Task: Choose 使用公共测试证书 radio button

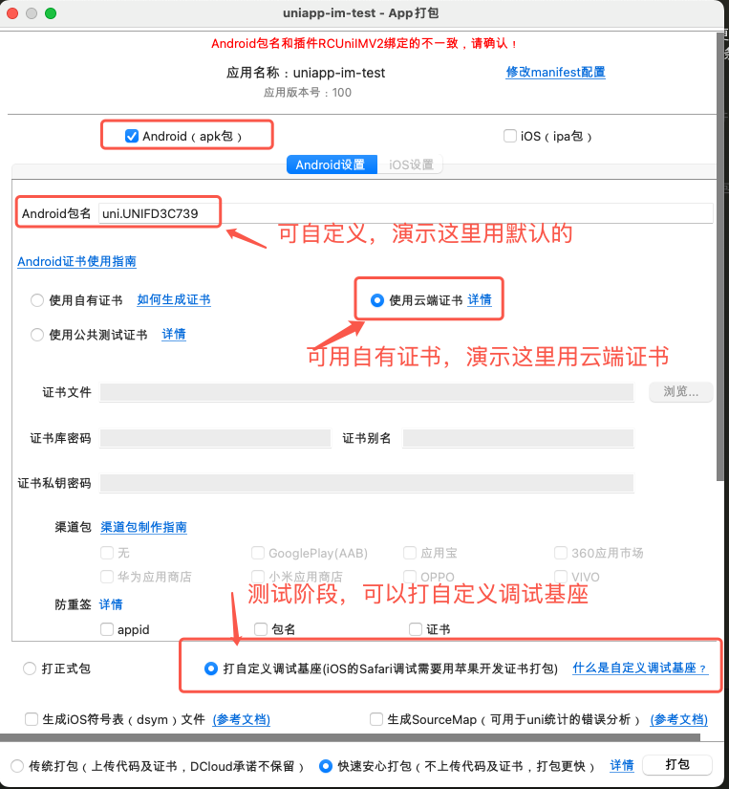Action: 37,335
